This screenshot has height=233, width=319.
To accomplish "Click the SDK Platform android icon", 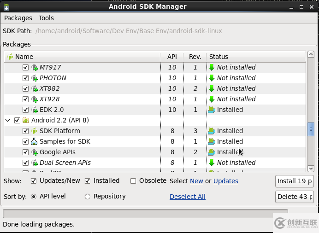I will (34, 131).
